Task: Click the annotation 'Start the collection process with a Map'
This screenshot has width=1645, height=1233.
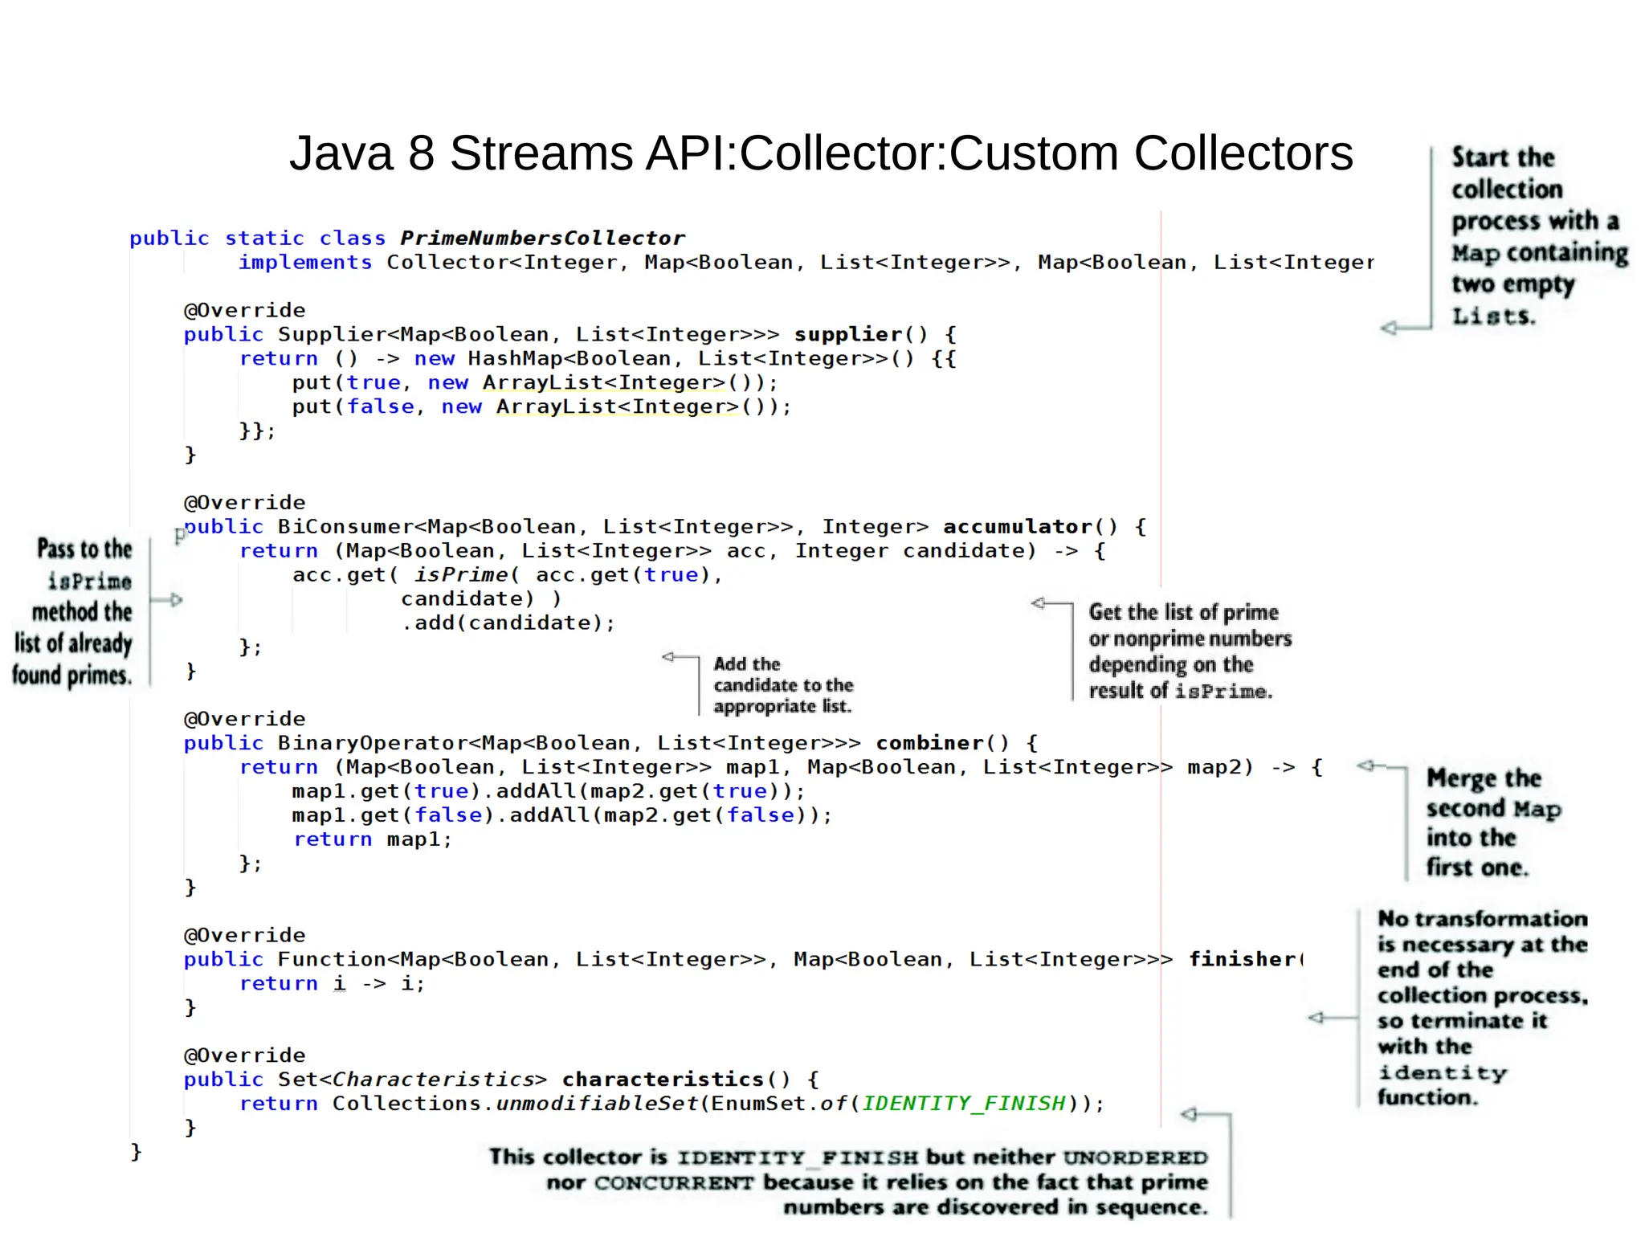Action: point(1539,236)
